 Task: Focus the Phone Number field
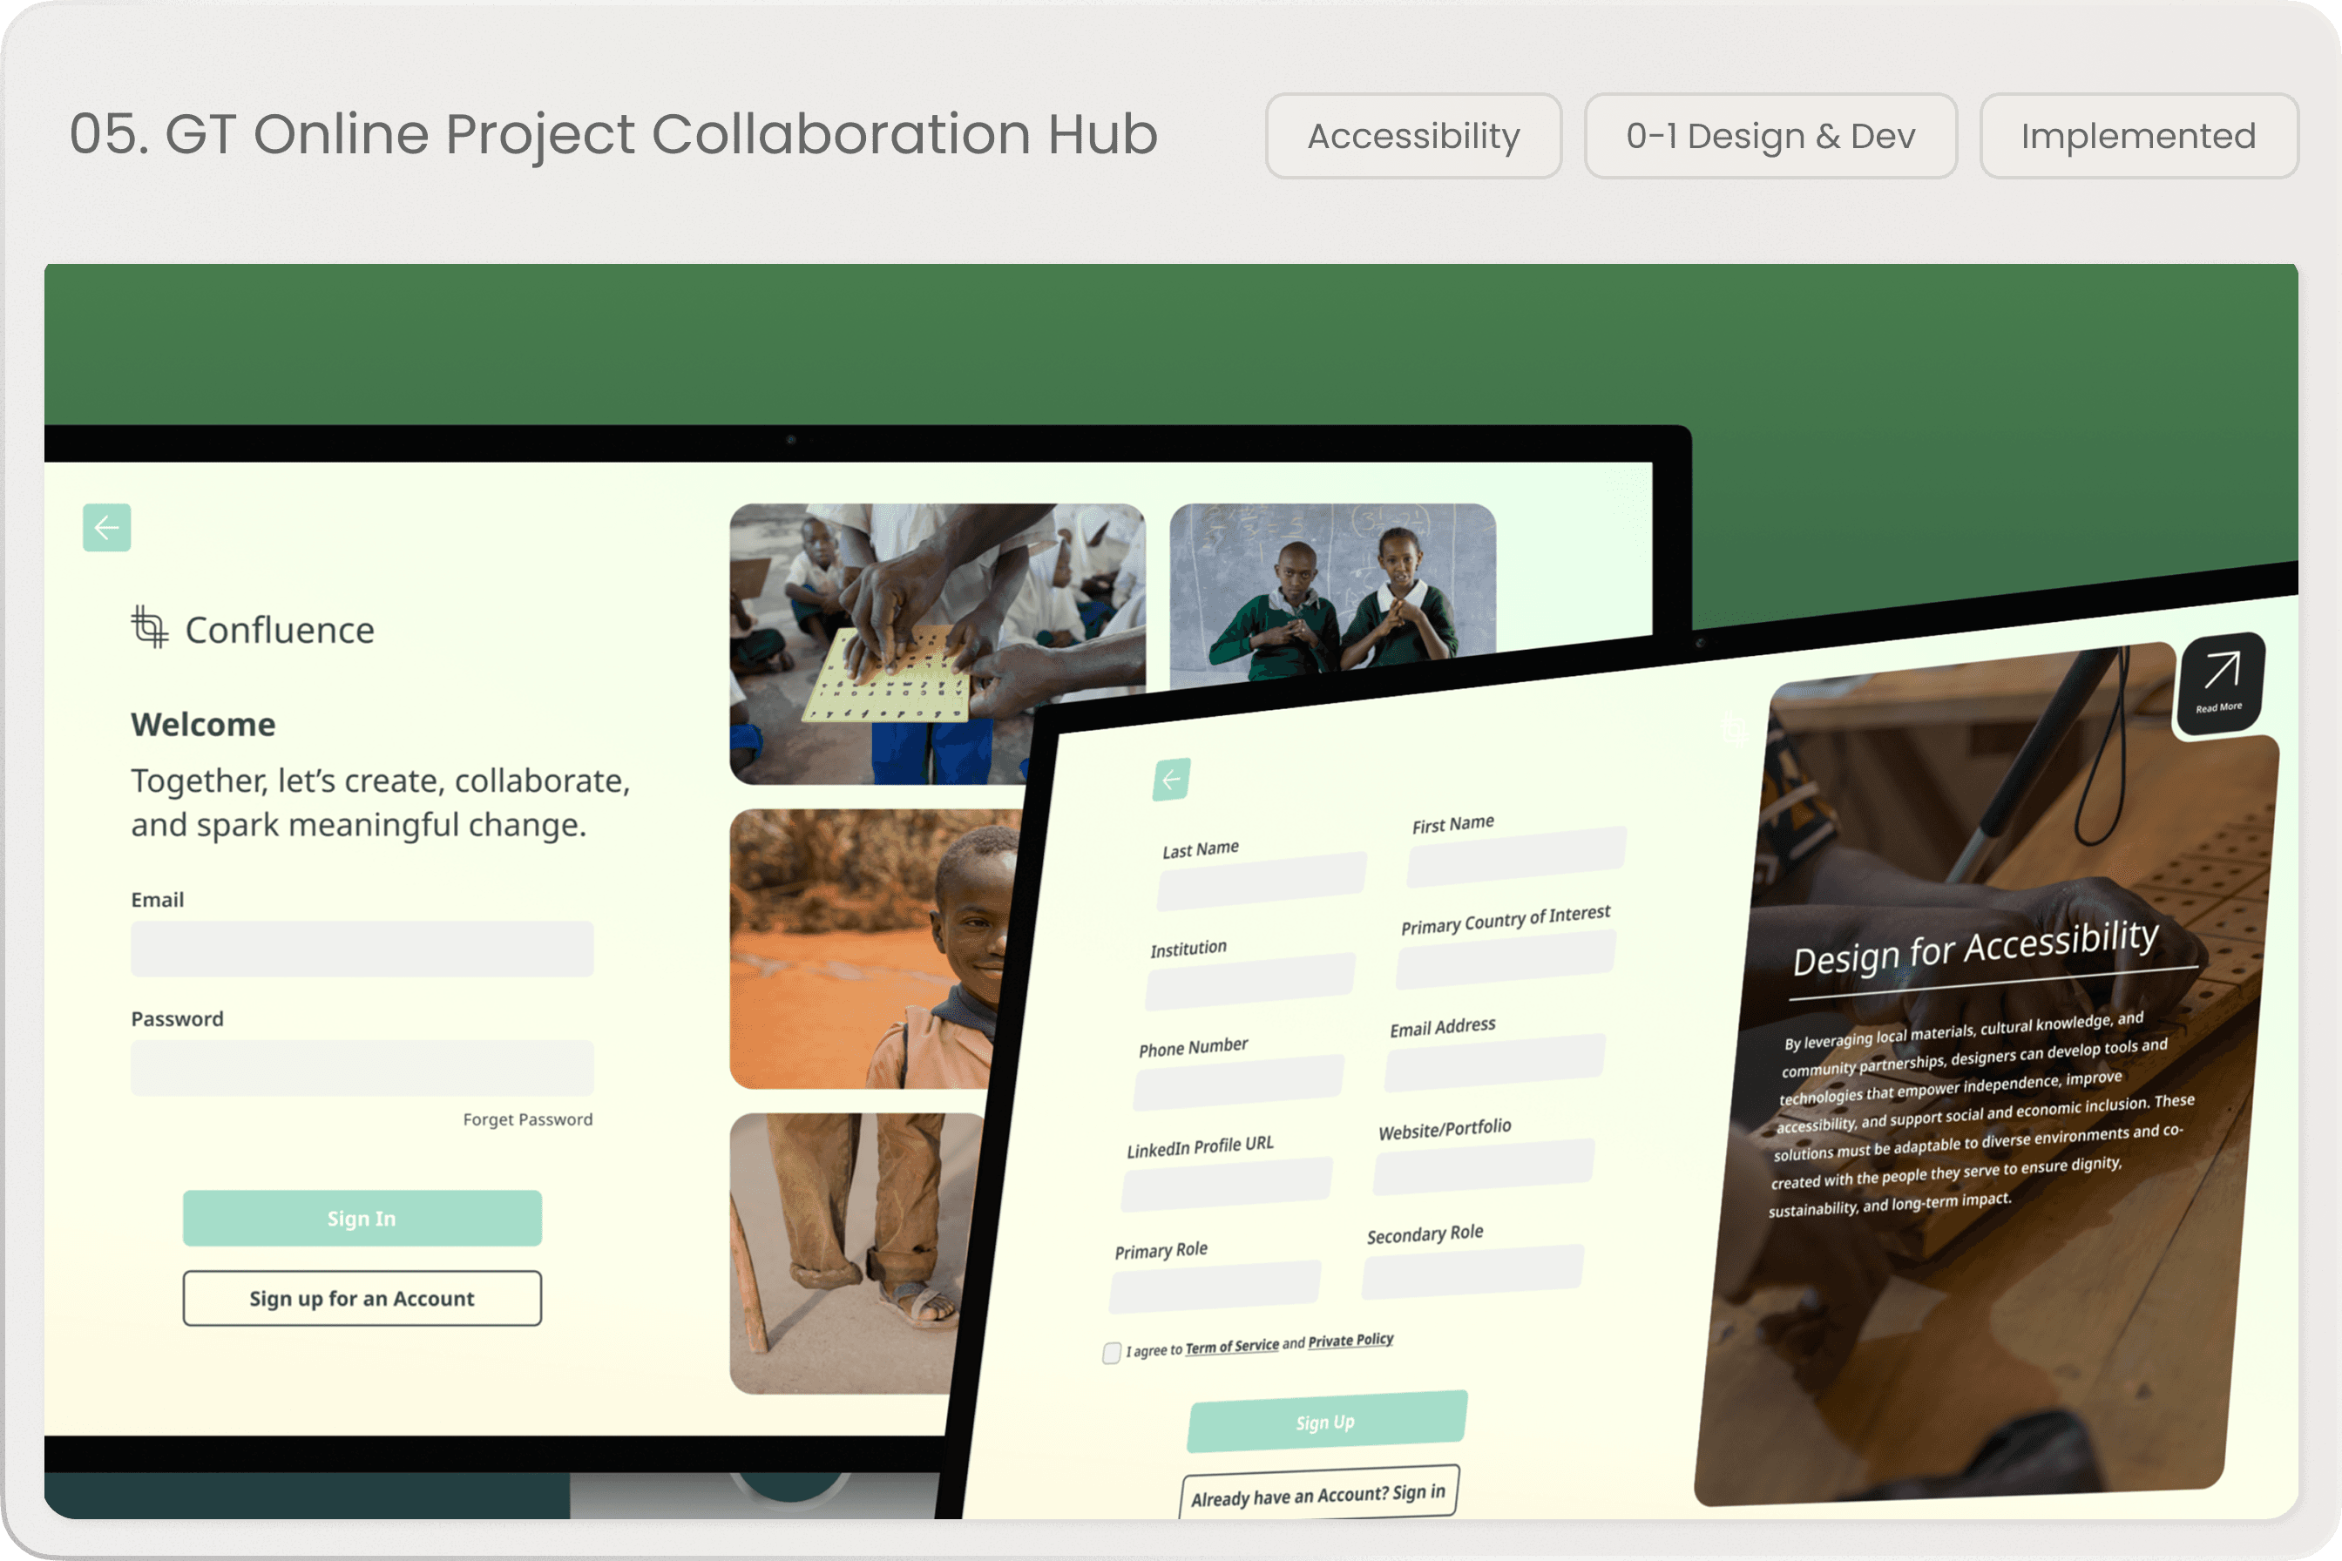pyautogui.click(x=1239, y=1083)
